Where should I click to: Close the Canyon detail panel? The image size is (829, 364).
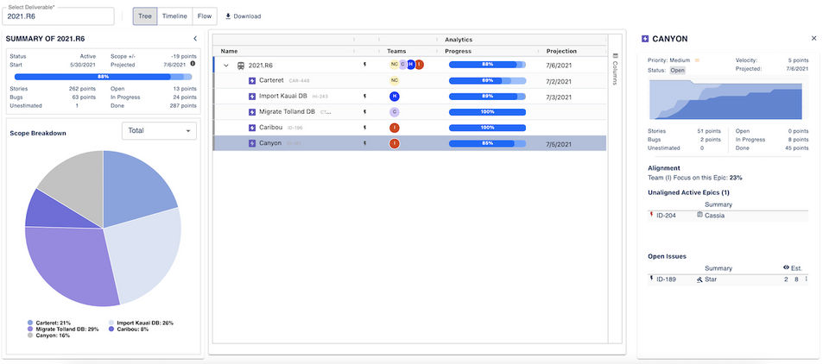(x=813, y=39)
